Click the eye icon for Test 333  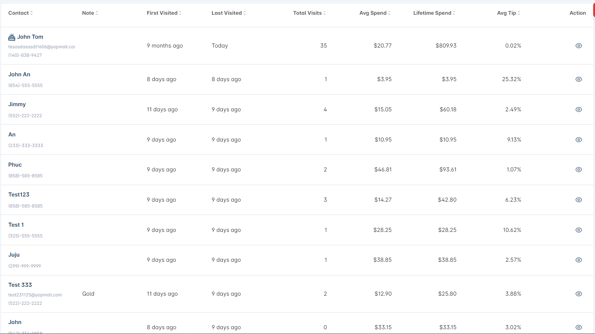tap(578, 294)
